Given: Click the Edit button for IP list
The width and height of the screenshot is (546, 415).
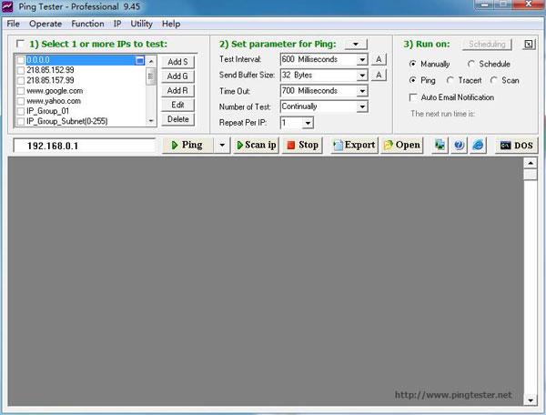Looking at the screenshot, I should pyautogui.click(x=177, y=105).
